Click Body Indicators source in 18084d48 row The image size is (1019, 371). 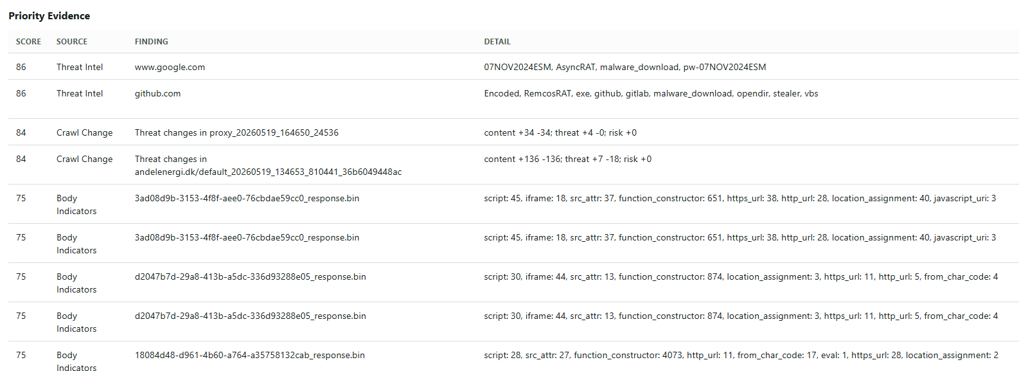(76, 361)
